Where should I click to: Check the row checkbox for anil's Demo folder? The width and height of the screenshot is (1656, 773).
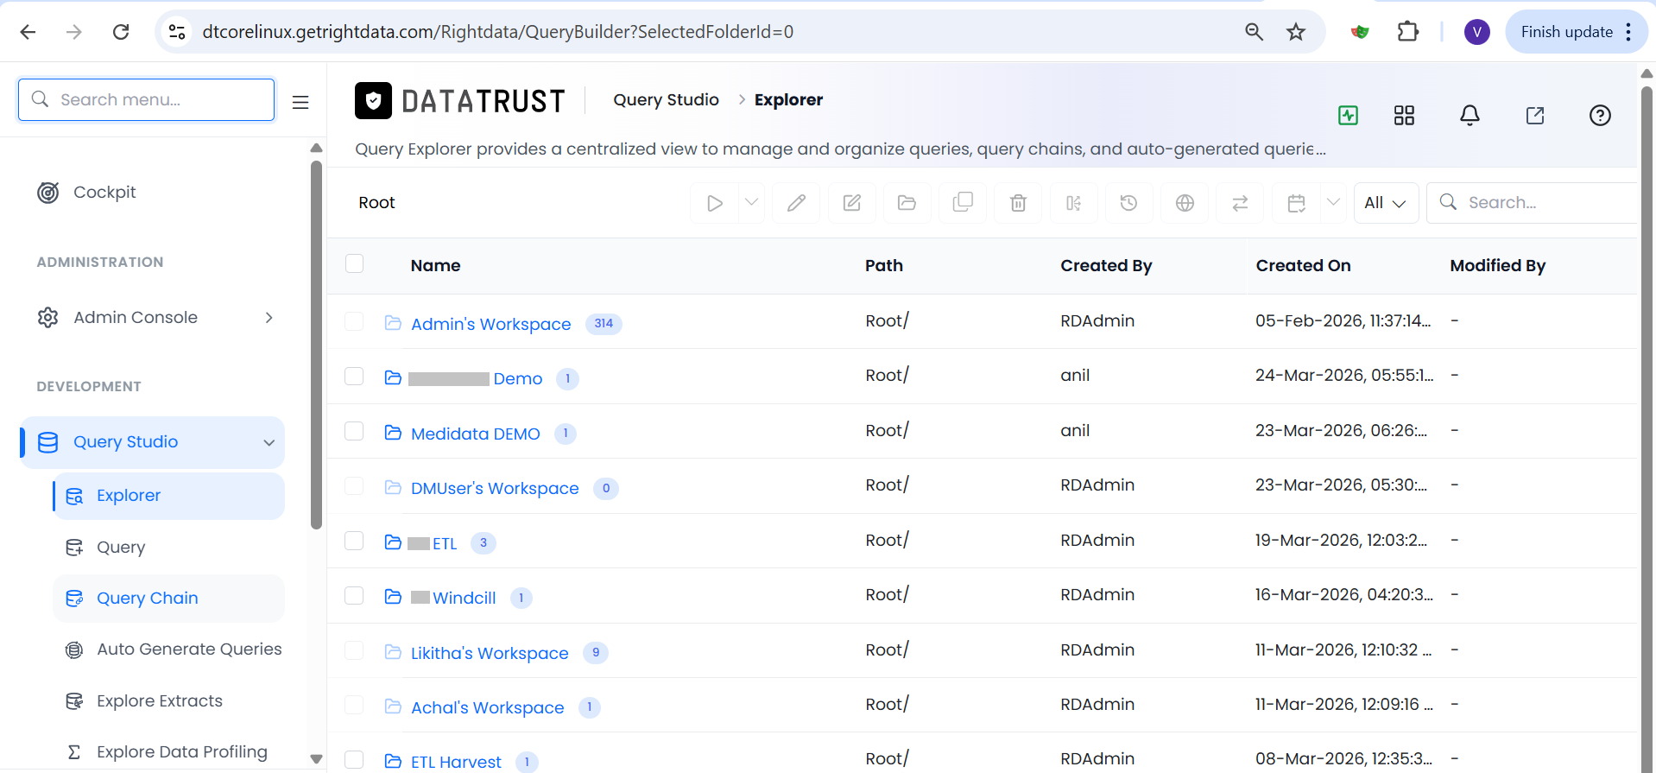pyautogui.click(x=354, y=376)
